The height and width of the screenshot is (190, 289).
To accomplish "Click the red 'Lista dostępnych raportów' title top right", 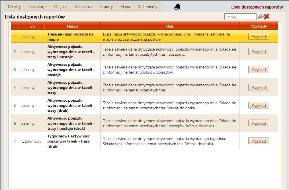I will pyautogui.click(x=257, y=7).
